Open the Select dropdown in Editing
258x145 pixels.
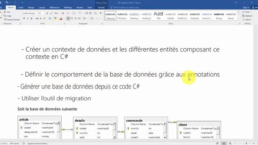tap(247, 20)
